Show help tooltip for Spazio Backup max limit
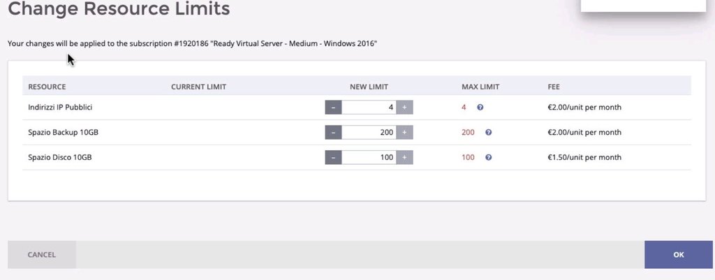The height and width of the screenshot is (280, 715). 488,133
